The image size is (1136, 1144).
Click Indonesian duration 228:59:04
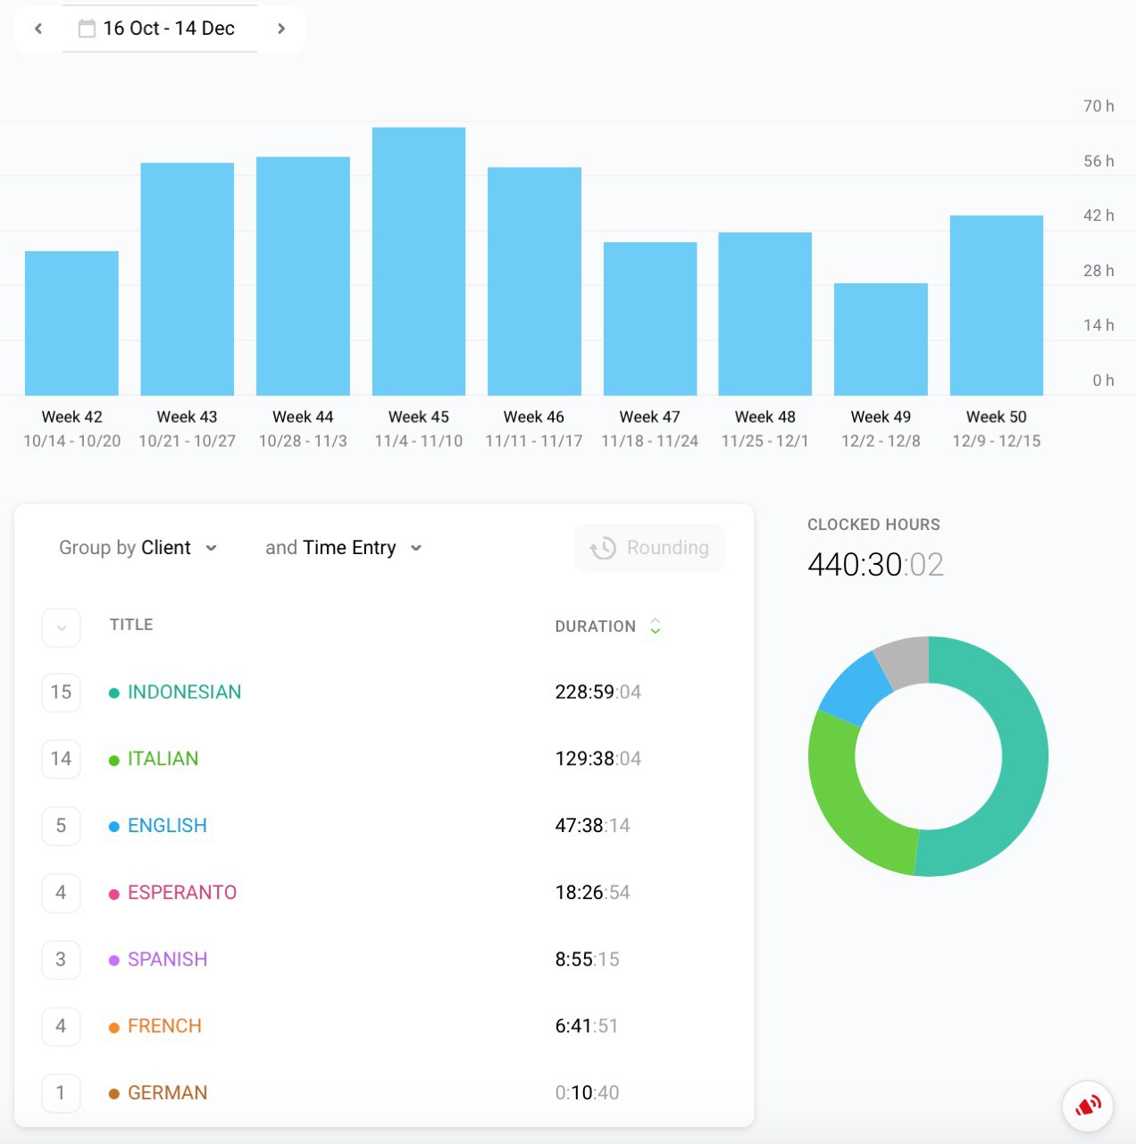tap(598, 692)
